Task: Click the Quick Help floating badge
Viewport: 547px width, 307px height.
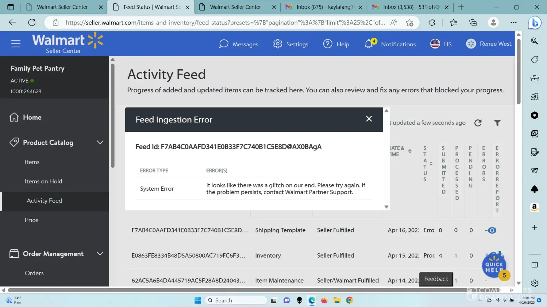Action: (x=493, y=265)
